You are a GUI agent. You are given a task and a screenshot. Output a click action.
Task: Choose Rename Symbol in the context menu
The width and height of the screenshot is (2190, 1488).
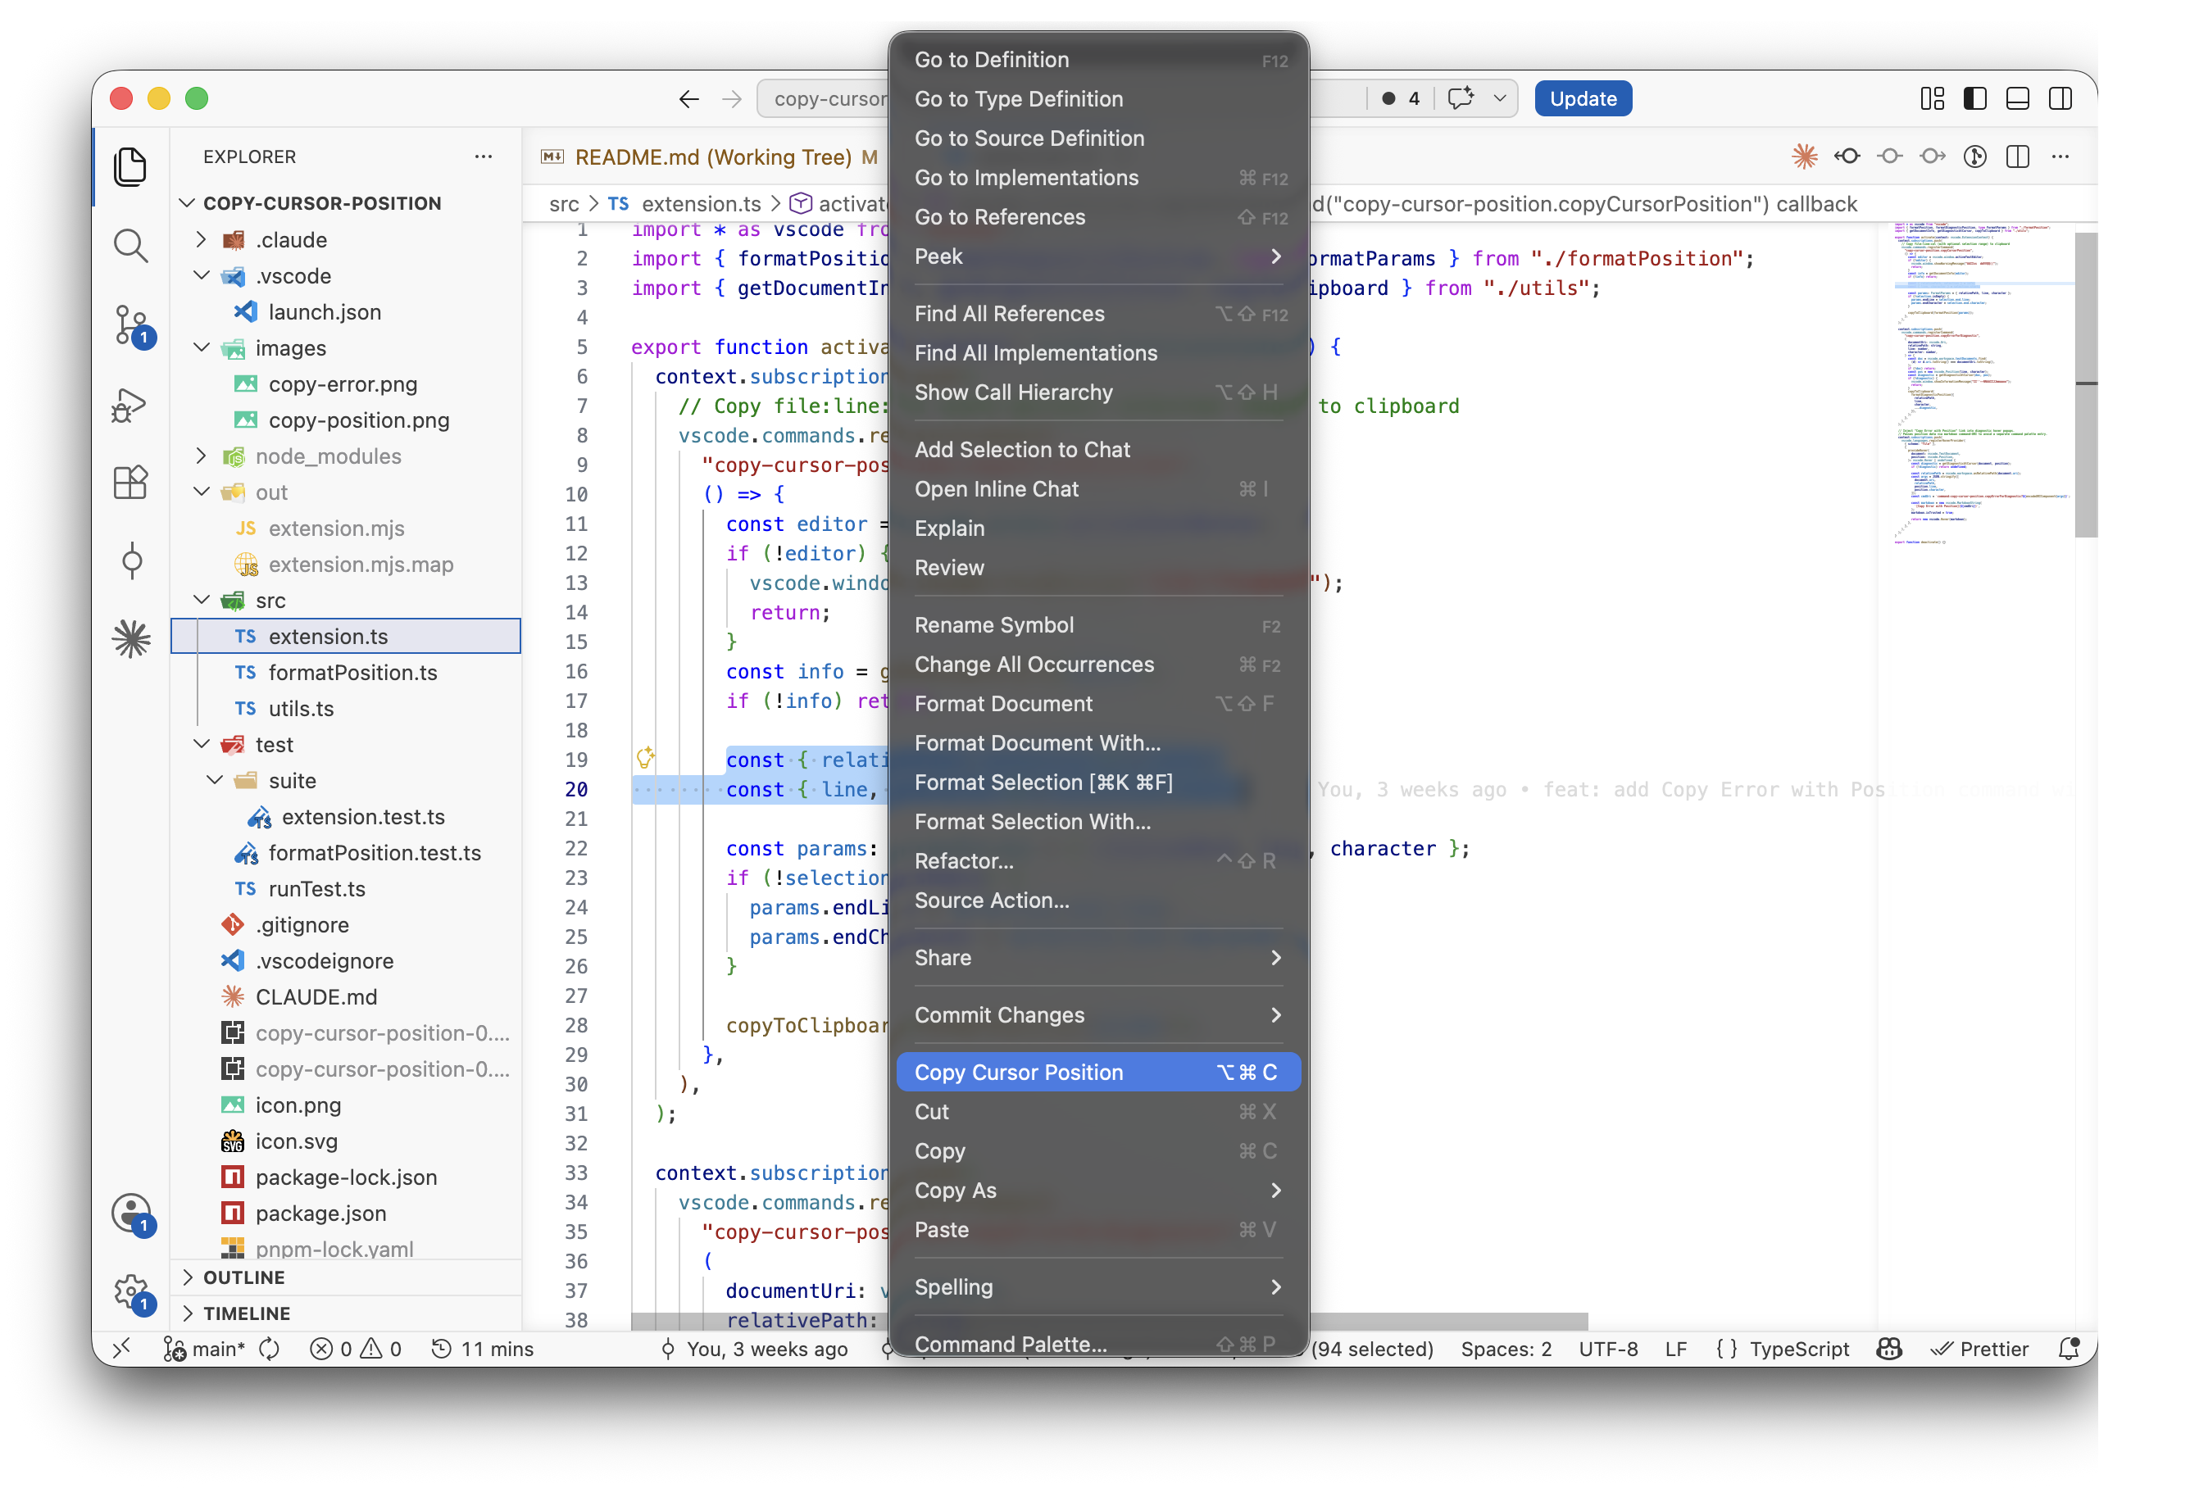coord(1097,625)
